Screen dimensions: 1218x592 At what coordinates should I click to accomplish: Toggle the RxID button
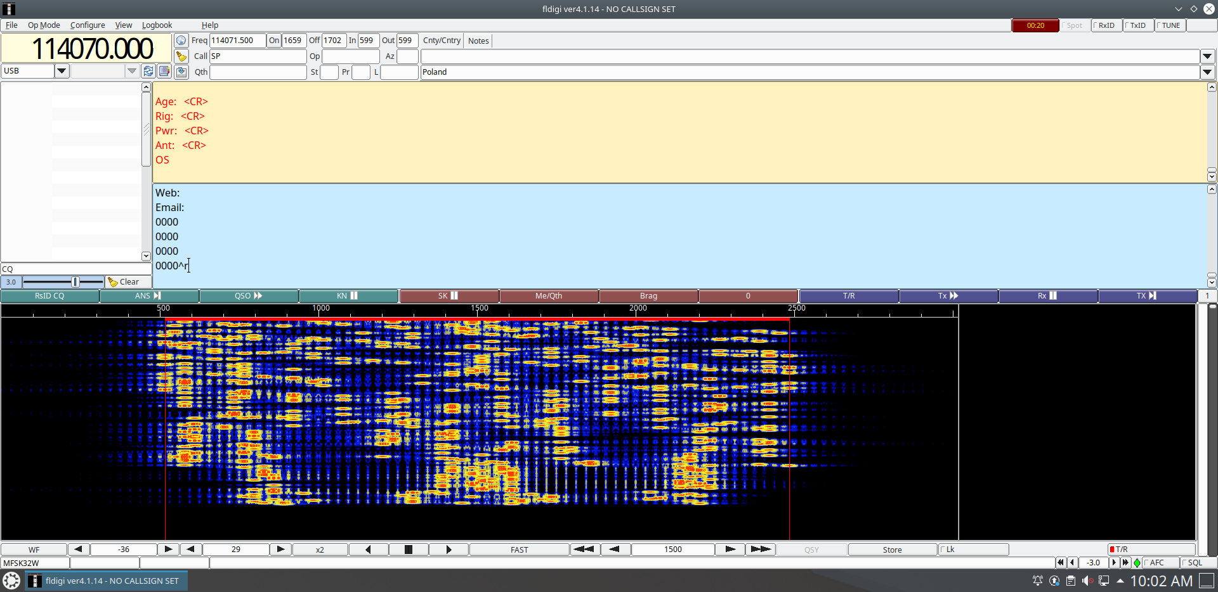pyautogui.click(x=1106, y=25)
